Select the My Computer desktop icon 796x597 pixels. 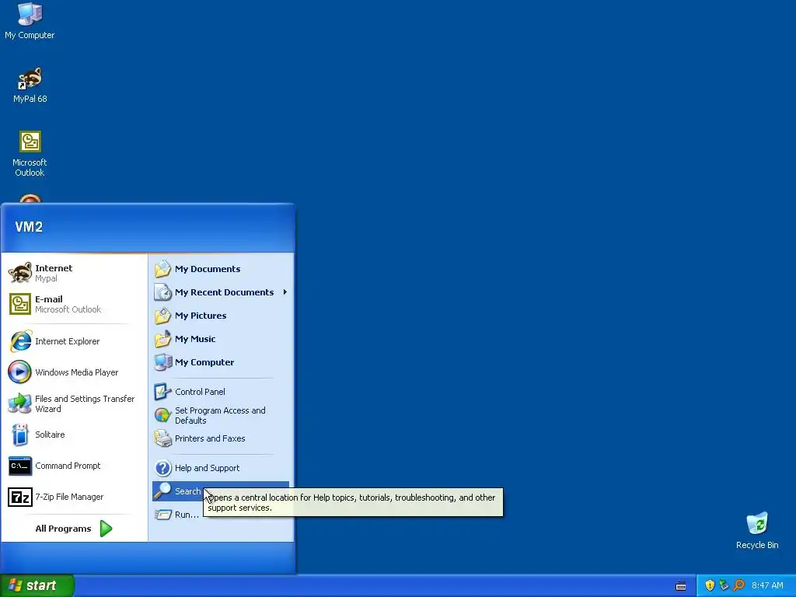30,21
